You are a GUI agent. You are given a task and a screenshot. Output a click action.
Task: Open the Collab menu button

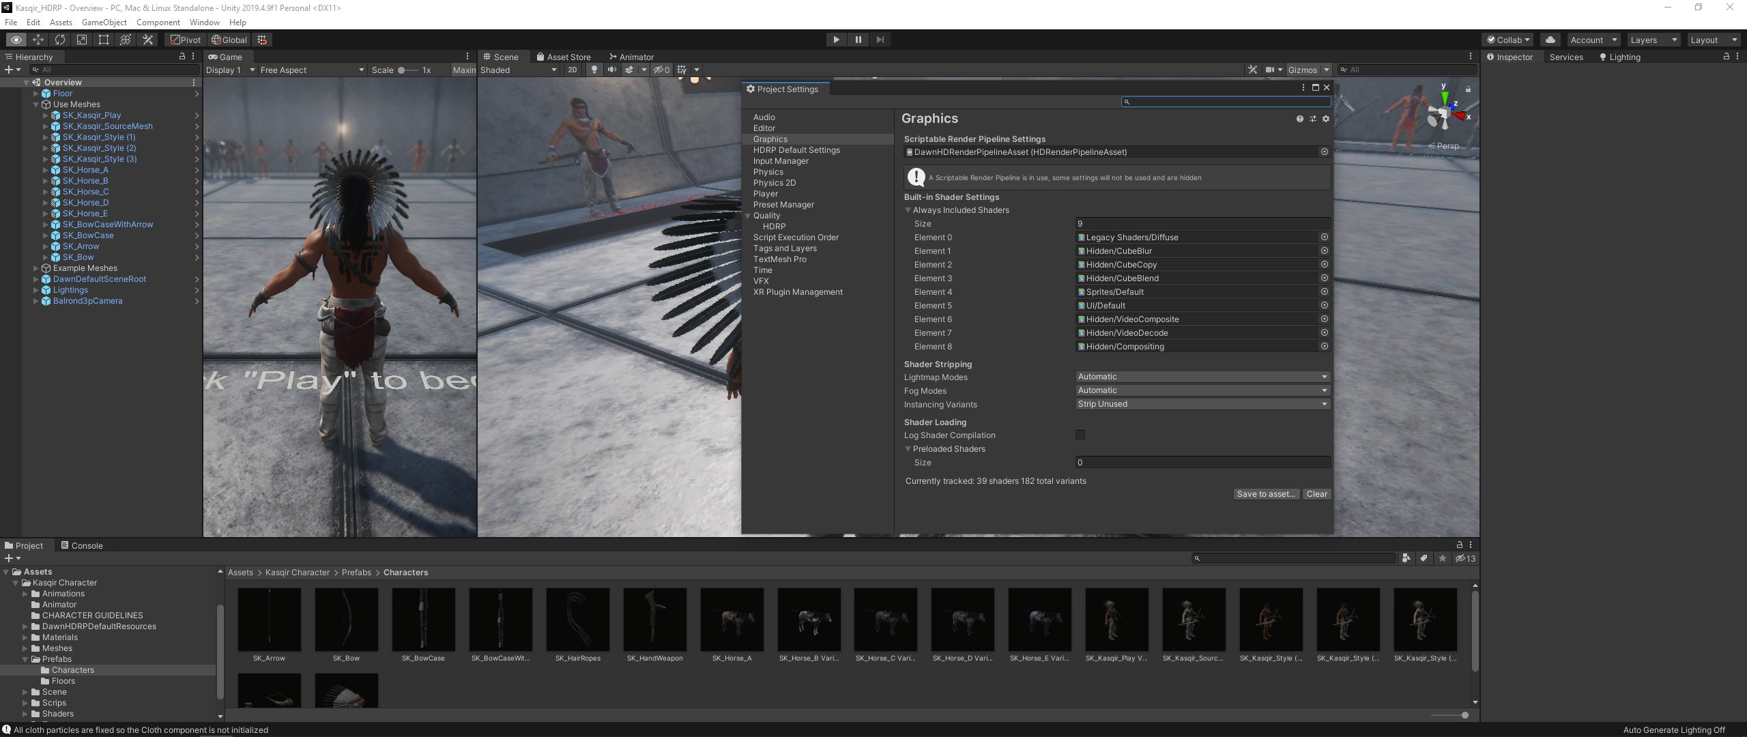pyautogui.click(x=1508, y=40)
